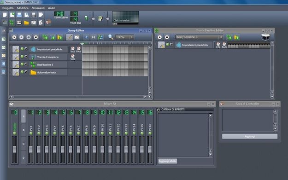
Task: Open the Aiuto menu
Action: 52,8
